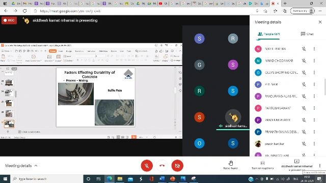Click 'Click to add notes' area

[31, 132]
